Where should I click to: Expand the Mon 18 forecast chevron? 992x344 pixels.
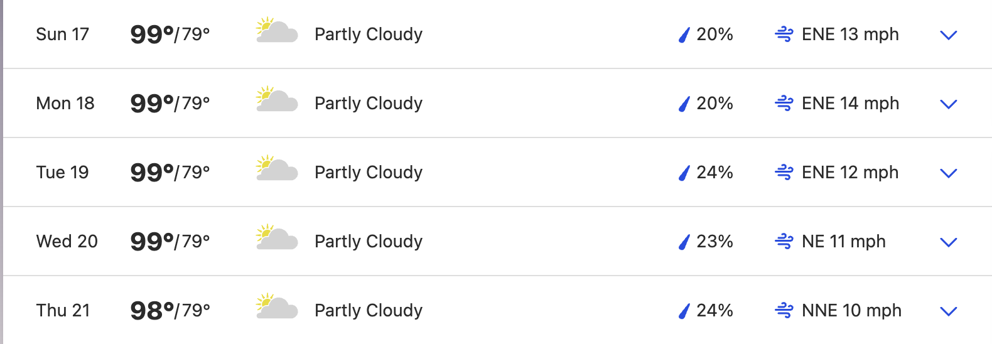coord(948,104)
